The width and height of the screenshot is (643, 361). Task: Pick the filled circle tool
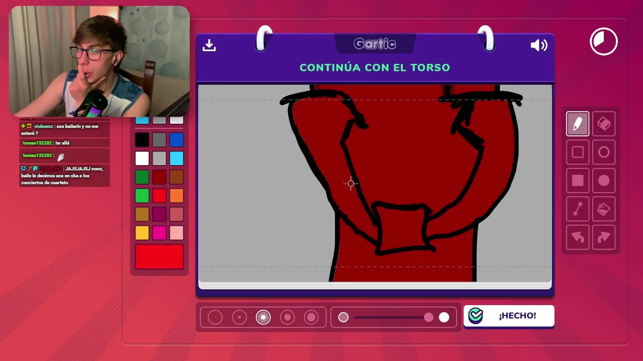[x=604, y=180]
